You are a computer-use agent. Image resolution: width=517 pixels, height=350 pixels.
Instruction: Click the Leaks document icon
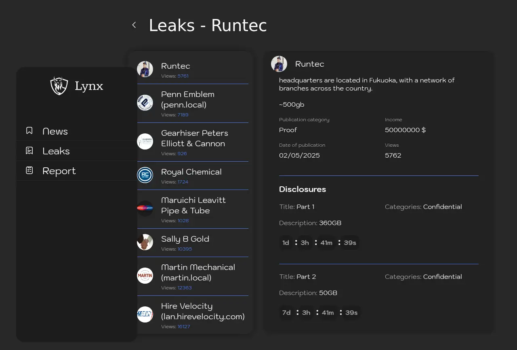tap(29, 151)
